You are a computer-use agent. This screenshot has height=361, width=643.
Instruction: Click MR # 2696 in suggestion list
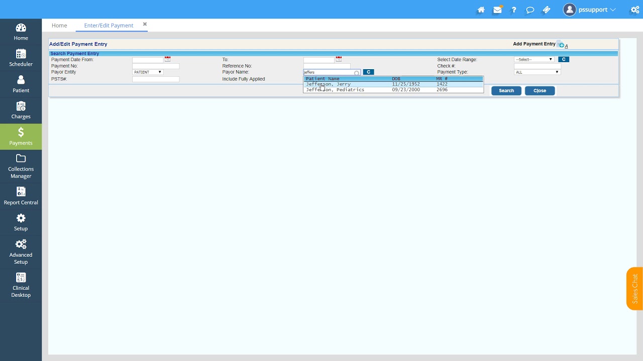(442, 90)
